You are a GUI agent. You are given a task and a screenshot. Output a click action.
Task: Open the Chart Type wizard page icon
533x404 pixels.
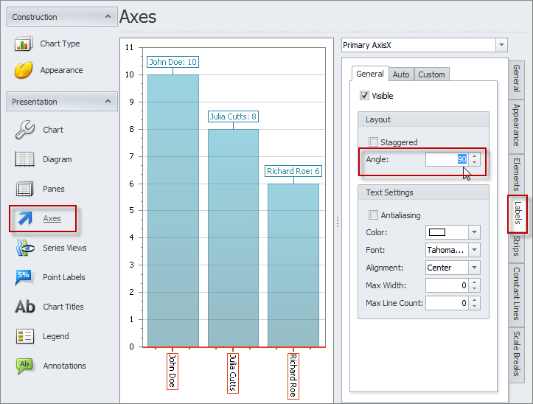24,44
